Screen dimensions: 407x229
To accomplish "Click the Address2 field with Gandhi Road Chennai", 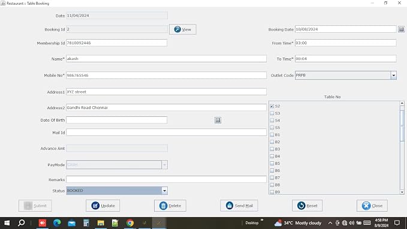I will pos(166,107).
